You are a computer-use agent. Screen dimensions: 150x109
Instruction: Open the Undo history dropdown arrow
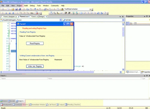(37, 9)
